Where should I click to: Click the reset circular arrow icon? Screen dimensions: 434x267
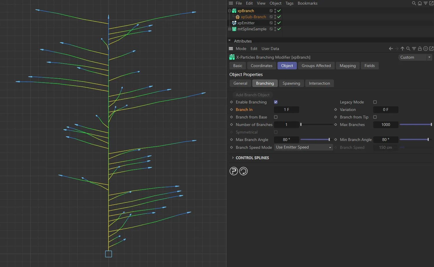(x=244, y=171)
